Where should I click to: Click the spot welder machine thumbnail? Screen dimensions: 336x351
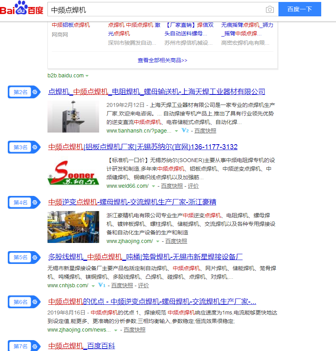[73, 117]
